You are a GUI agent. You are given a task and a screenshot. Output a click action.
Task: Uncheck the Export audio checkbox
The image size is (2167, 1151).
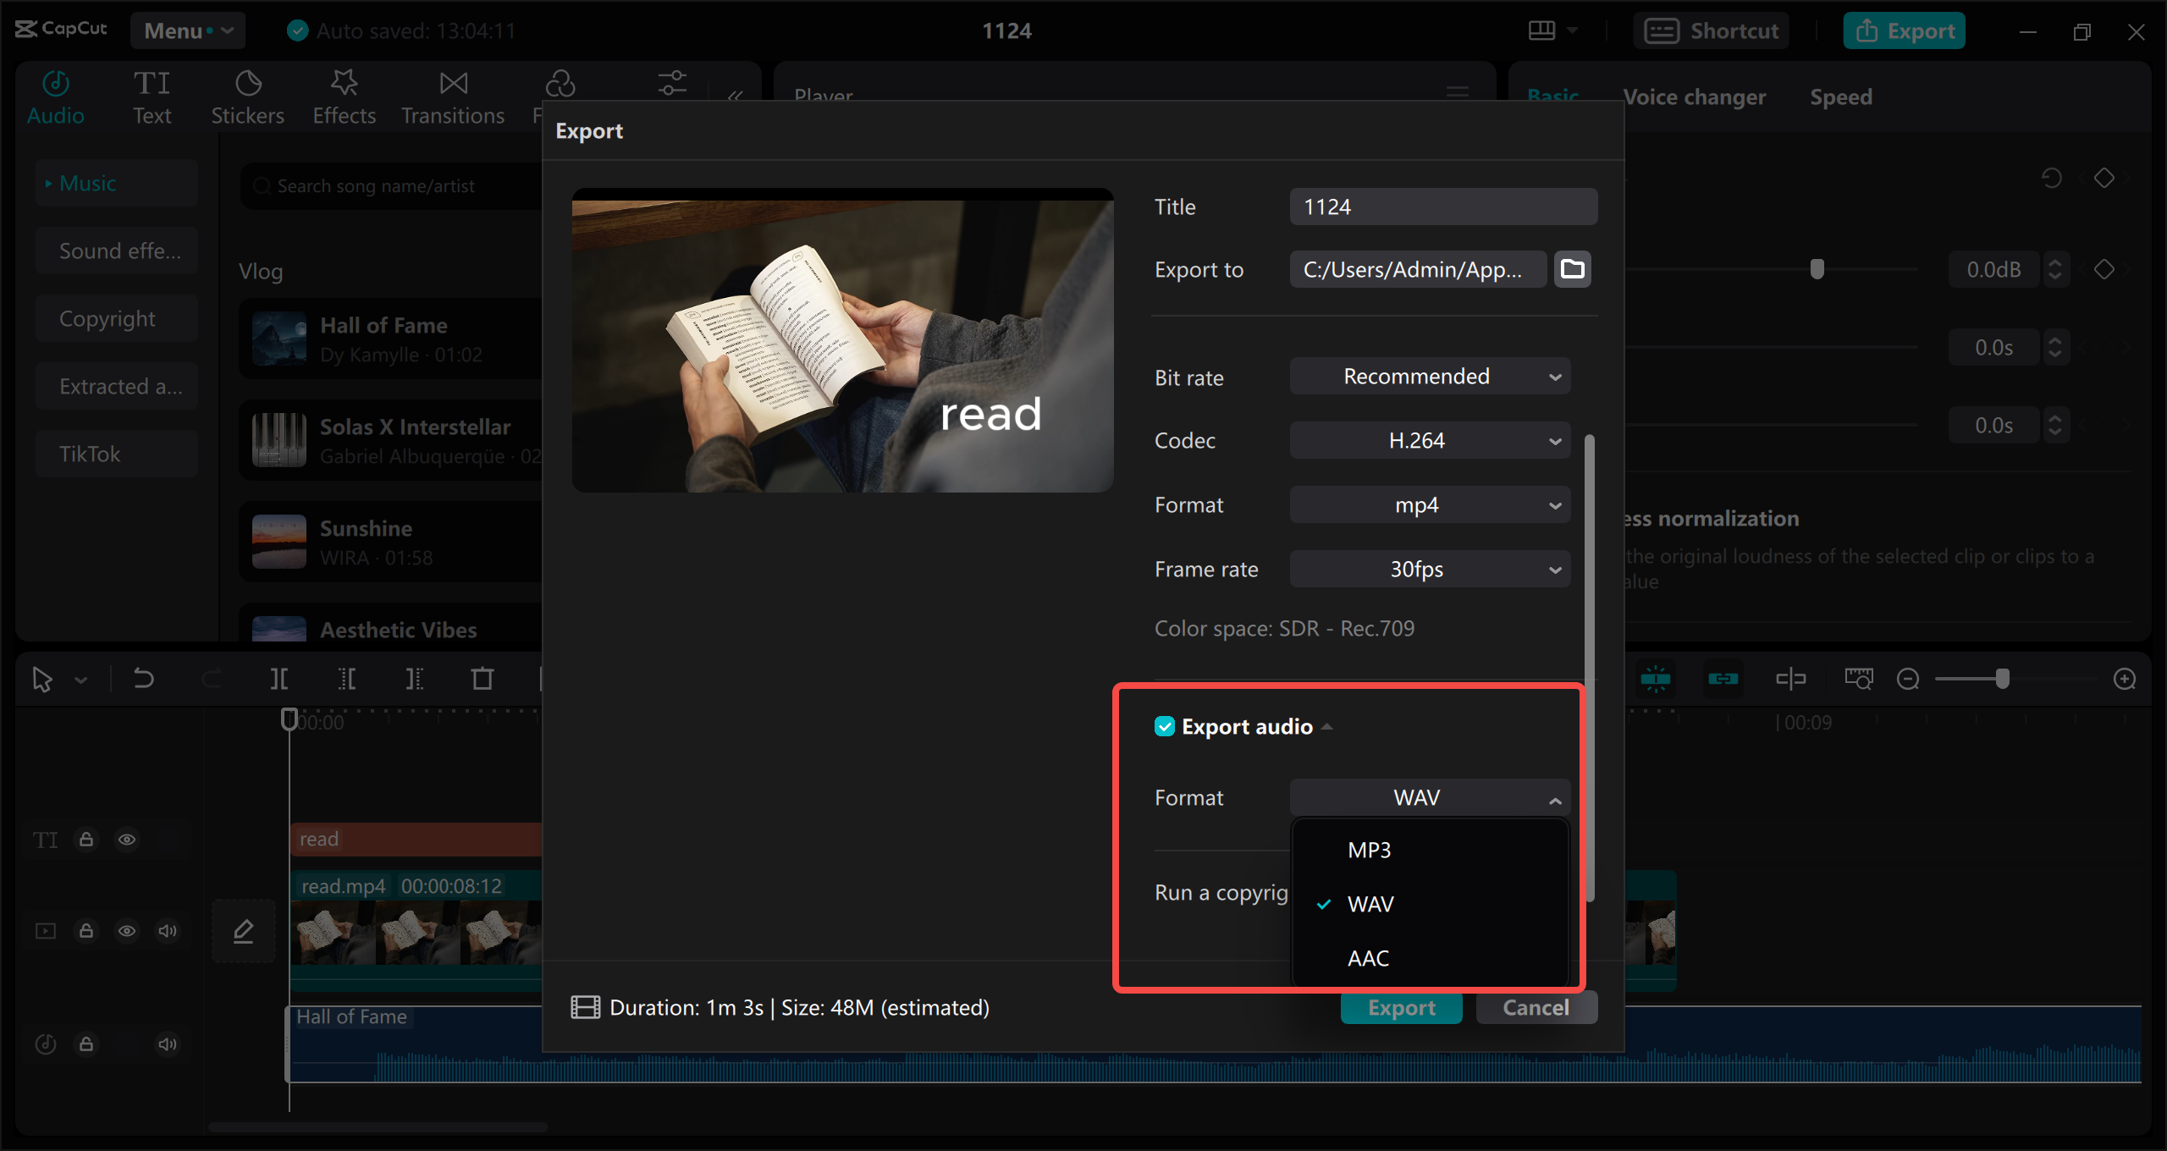pyautogui.click(x=1165, y=726)
